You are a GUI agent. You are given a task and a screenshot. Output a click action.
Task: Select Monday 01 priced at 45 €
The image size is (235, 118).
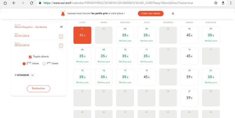pos(82,35)
